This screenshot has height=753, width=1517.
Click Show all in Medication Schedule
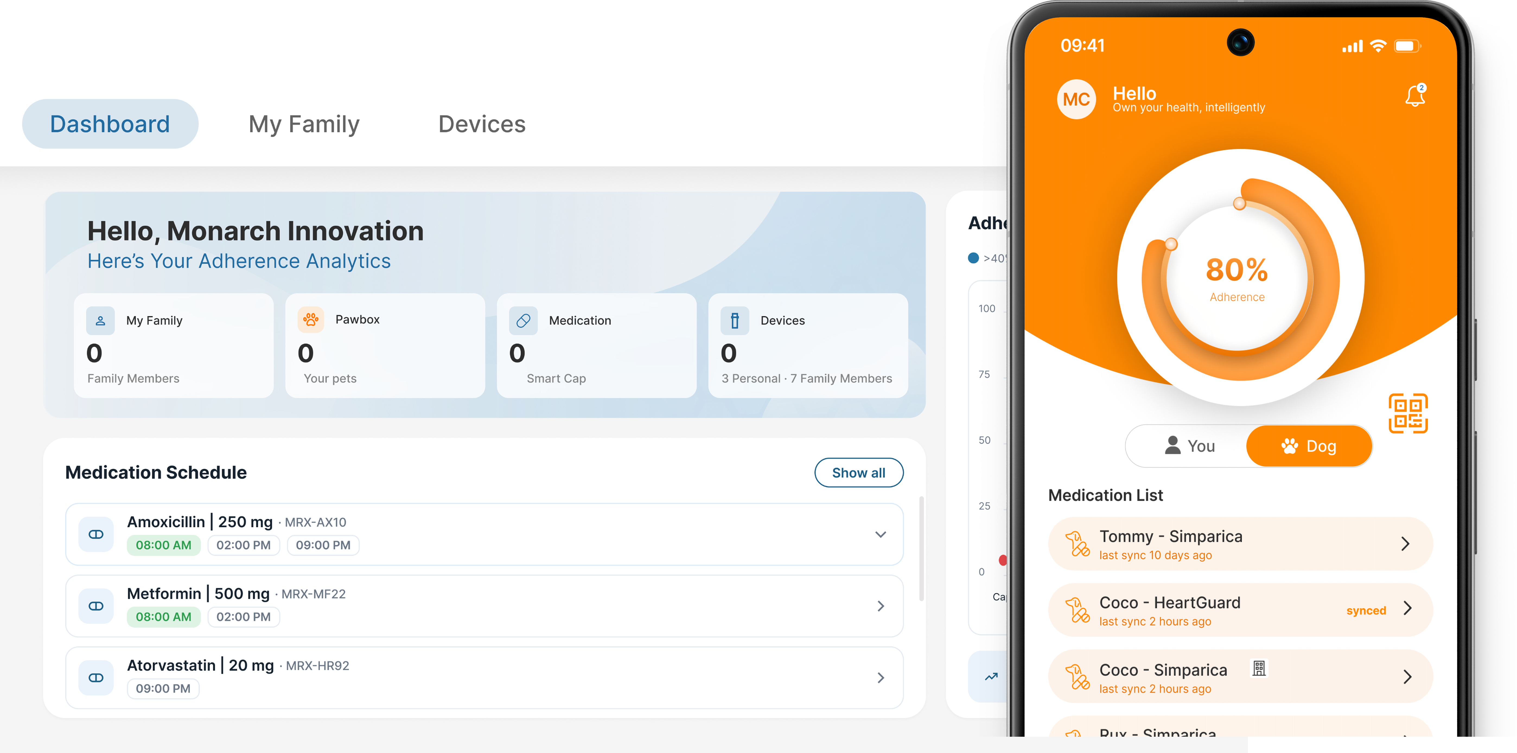(x=859, y=472)
